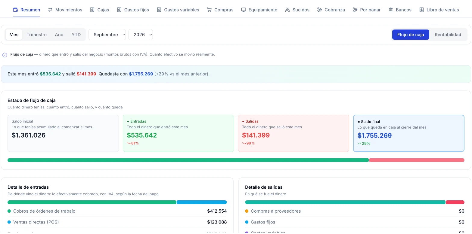
Task: Switch view to Rentabilidad
Action: coord(448,35)
